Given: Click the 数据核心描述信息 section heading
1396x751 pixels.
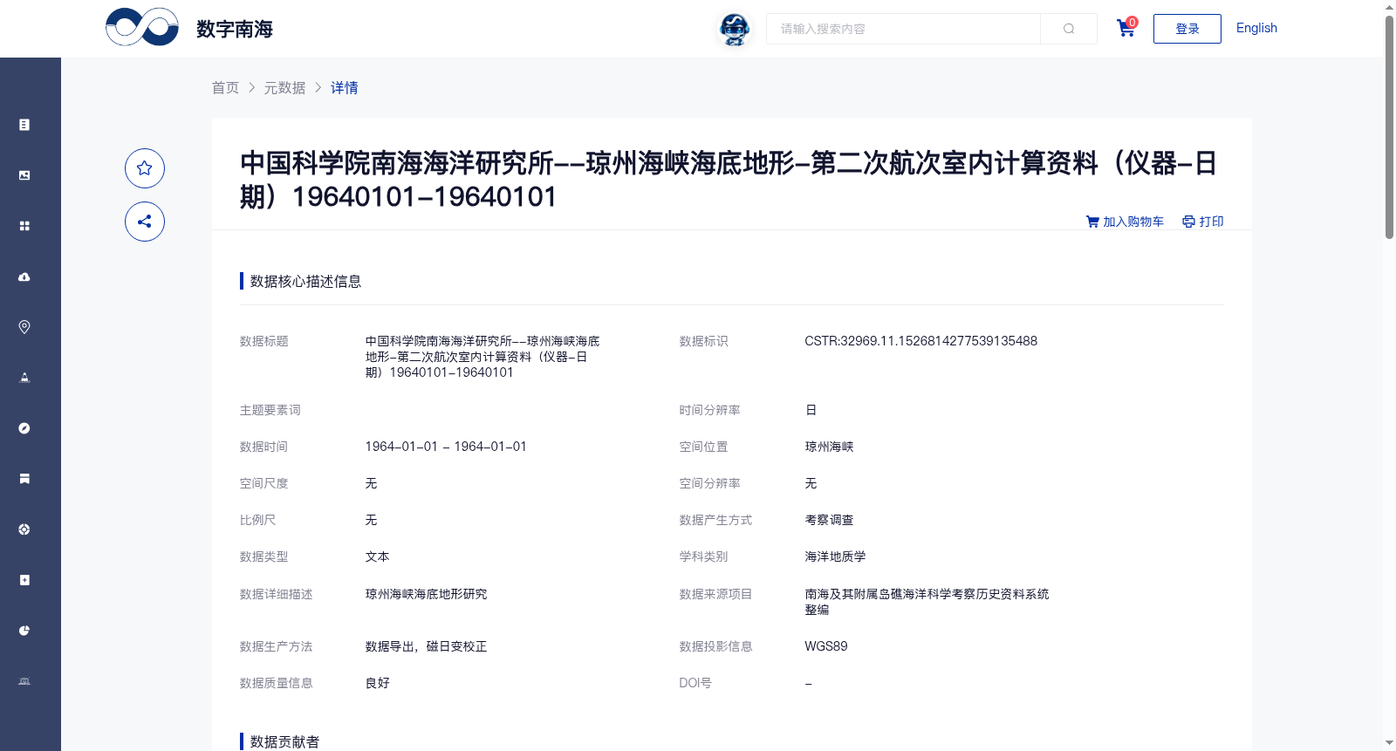Looking at the screenshot, I should point(305,281).
